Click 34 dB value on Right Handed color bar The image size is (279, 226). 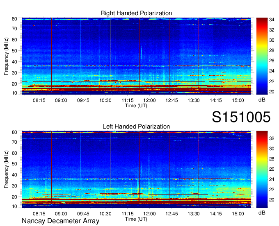coord(272,20)
